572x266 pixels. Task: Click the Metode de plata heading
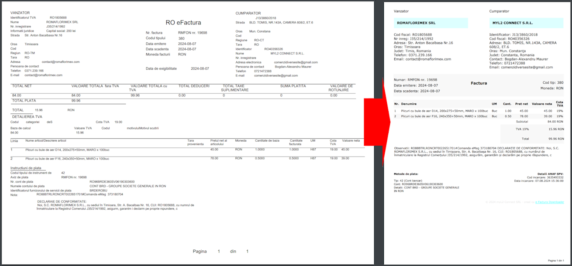[x=406, y=174]
